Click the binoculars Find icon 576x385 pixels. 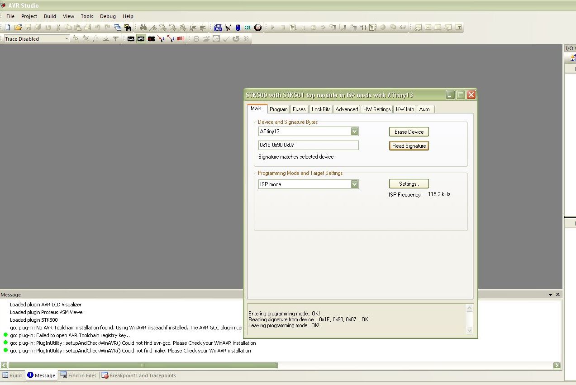(143, 27)
